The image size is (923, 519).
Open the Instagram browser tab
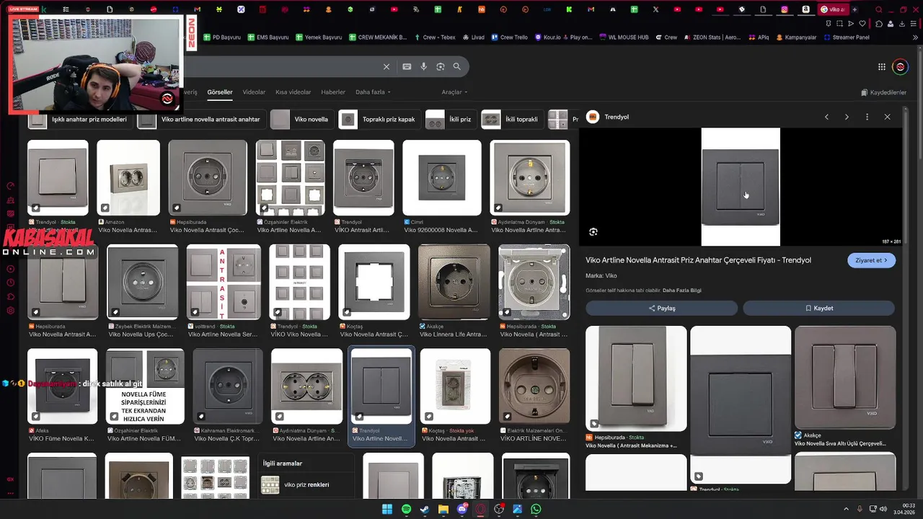[x=785, y=9]
